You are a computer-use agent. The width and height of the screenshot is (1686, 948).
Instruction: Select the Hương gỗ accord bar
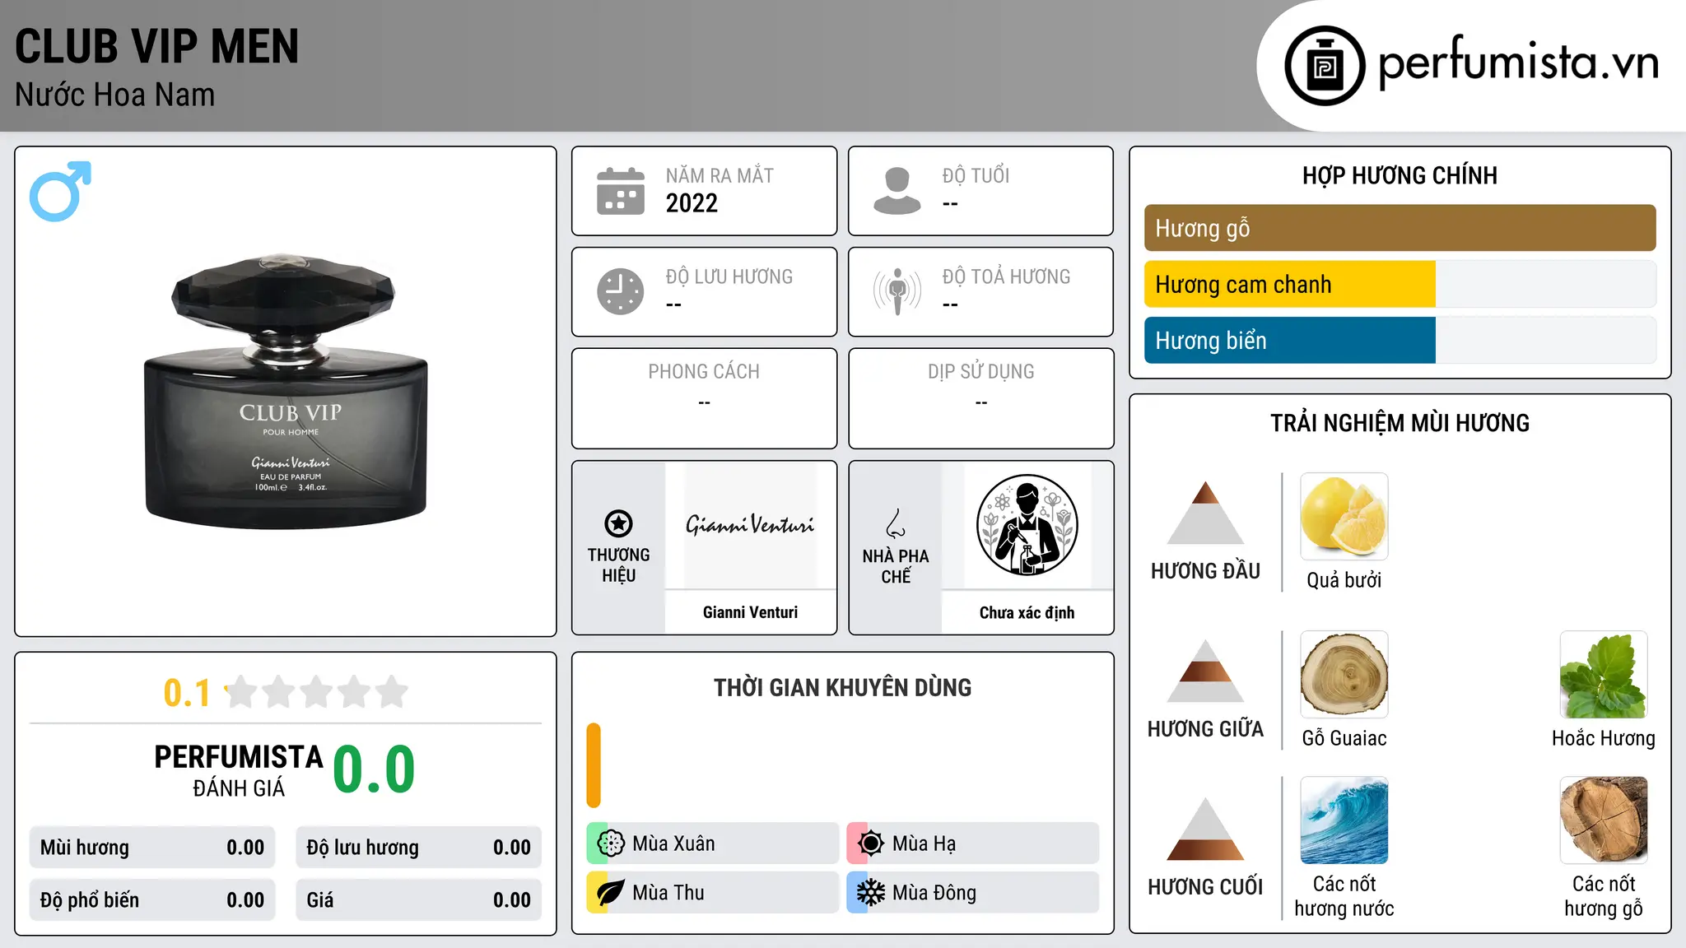pyautogui.click(x=1400, y=228)
